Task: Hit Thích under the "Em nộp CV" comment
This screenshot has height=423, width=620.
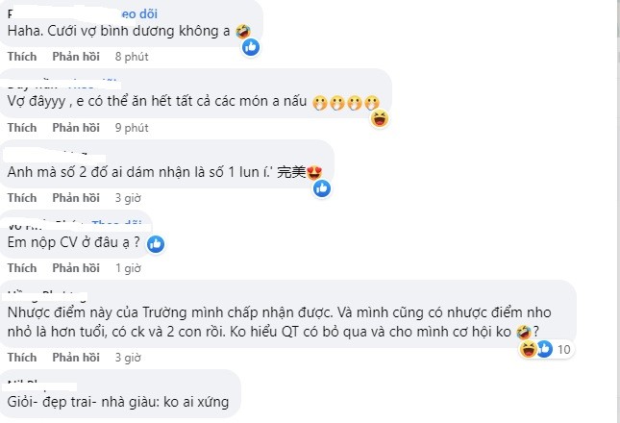Action: tap(22, 268)
